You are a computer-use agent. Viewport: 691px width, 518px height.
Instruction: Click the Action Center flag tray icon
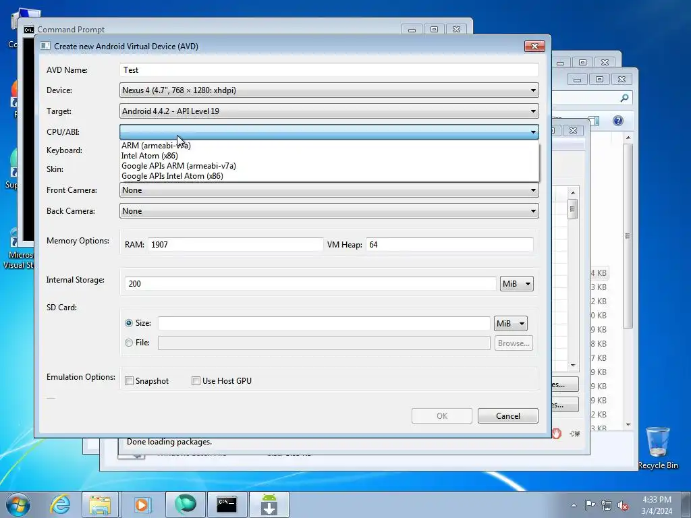click(x=590, y=505)
